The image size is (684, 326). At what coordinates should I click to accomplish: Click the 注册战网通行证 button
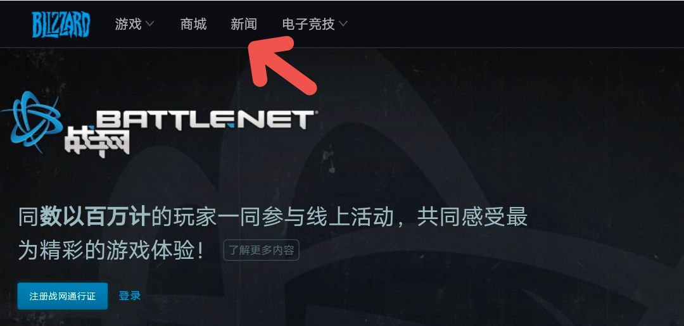(x=62, y=296)
